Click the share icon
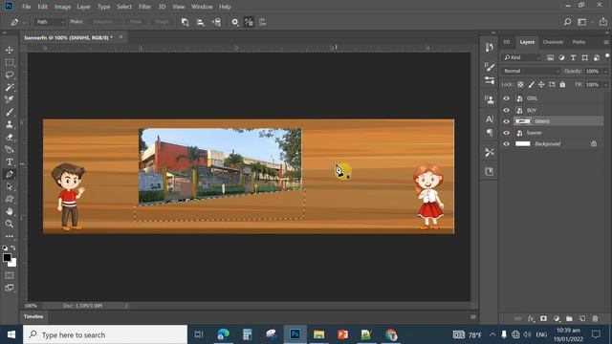 click(x=603, y=22)
